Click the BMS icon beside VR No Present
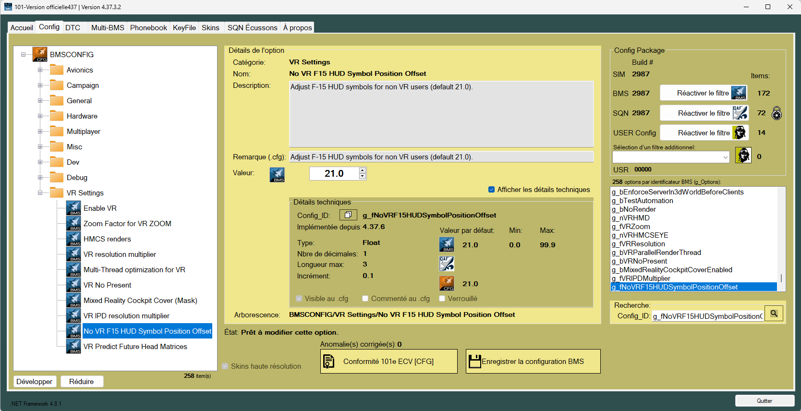This screenshot has height=411, width=801. [73, 285]
